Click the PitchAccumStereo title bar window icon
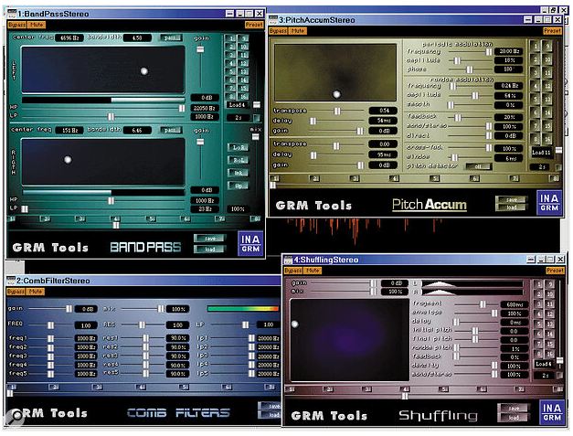 pyautogui.click(x=273, y=20)
